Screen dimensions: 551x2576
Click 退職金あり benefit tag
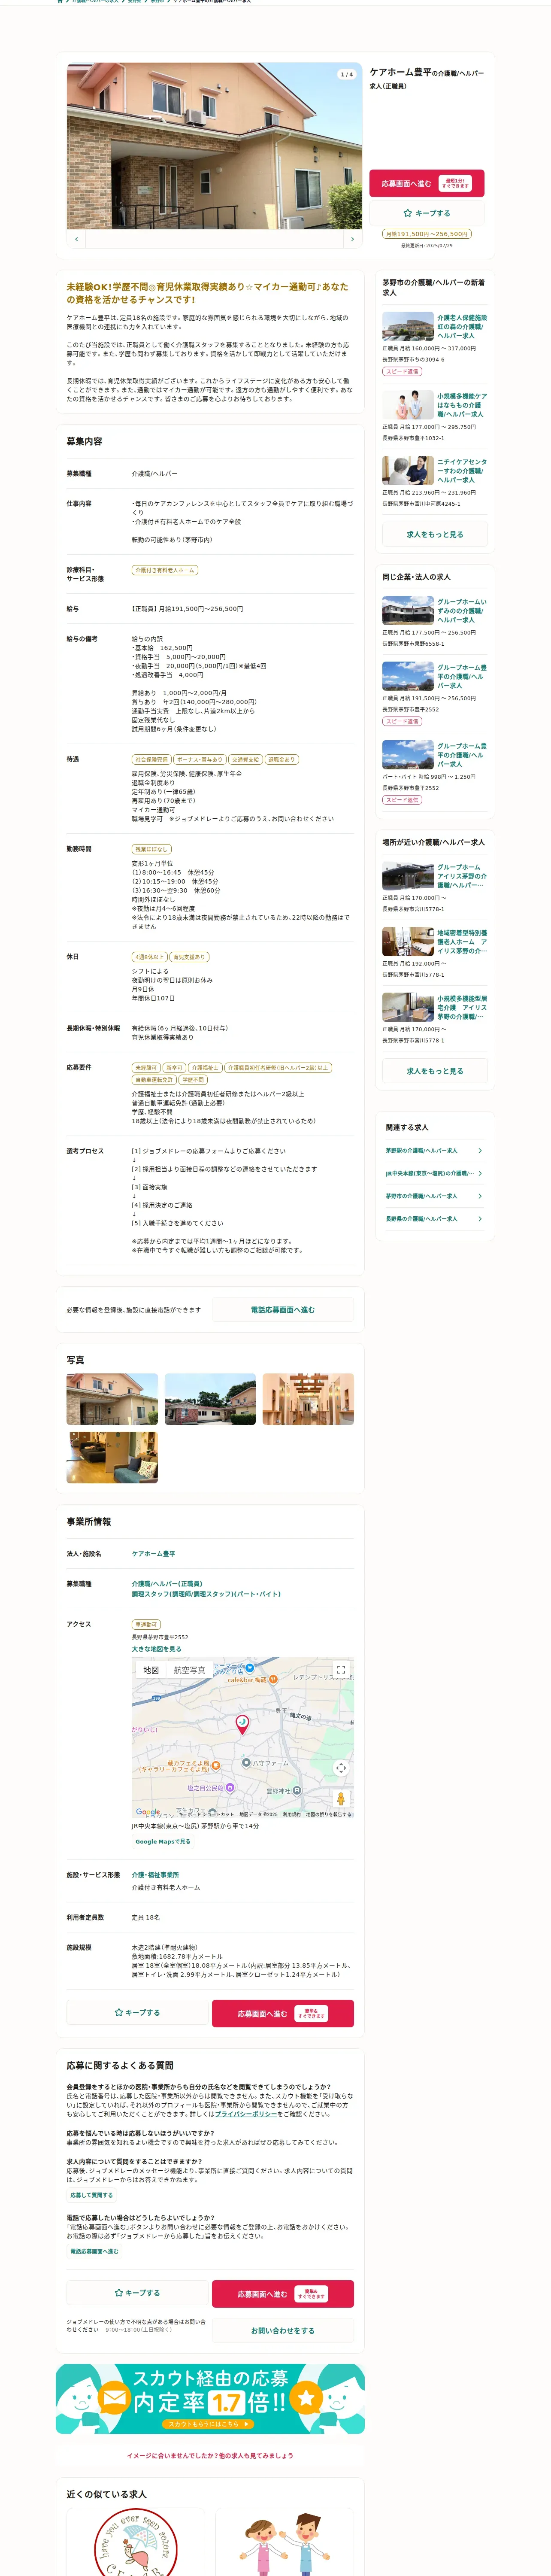coord(282,759)
